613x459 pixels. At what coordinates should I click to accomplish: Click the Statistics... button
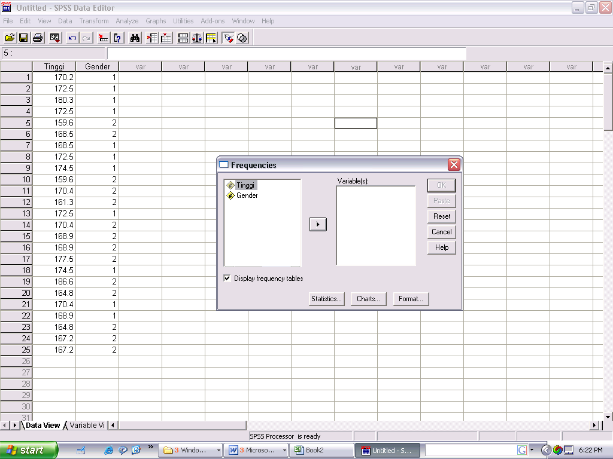[327, 299]
